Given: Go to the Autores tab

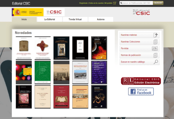Looking at the screenshot, I should pos(101,19).
